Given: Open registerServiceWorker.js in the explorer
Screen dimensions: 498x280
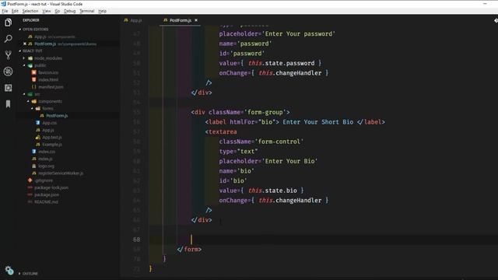Looking at the screenshot, I should (x=61, y=173).
